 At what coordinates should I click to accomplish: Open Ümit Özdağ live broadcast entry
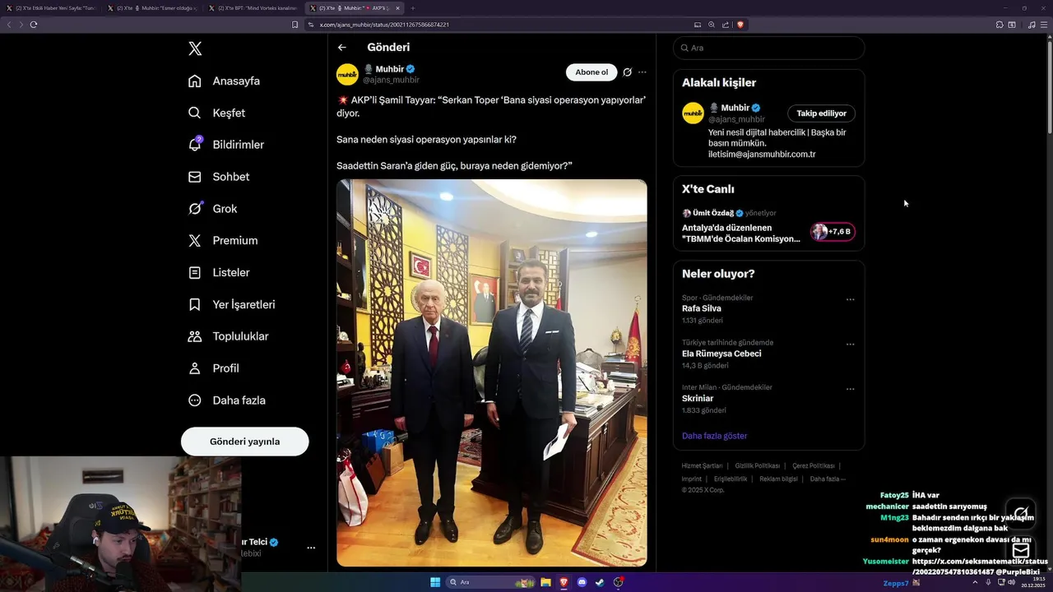point(768,226)
